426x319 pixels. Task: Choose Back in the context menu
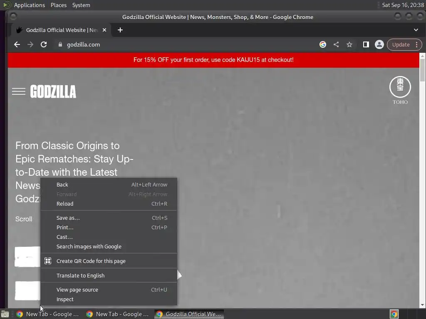click(109, 185)
